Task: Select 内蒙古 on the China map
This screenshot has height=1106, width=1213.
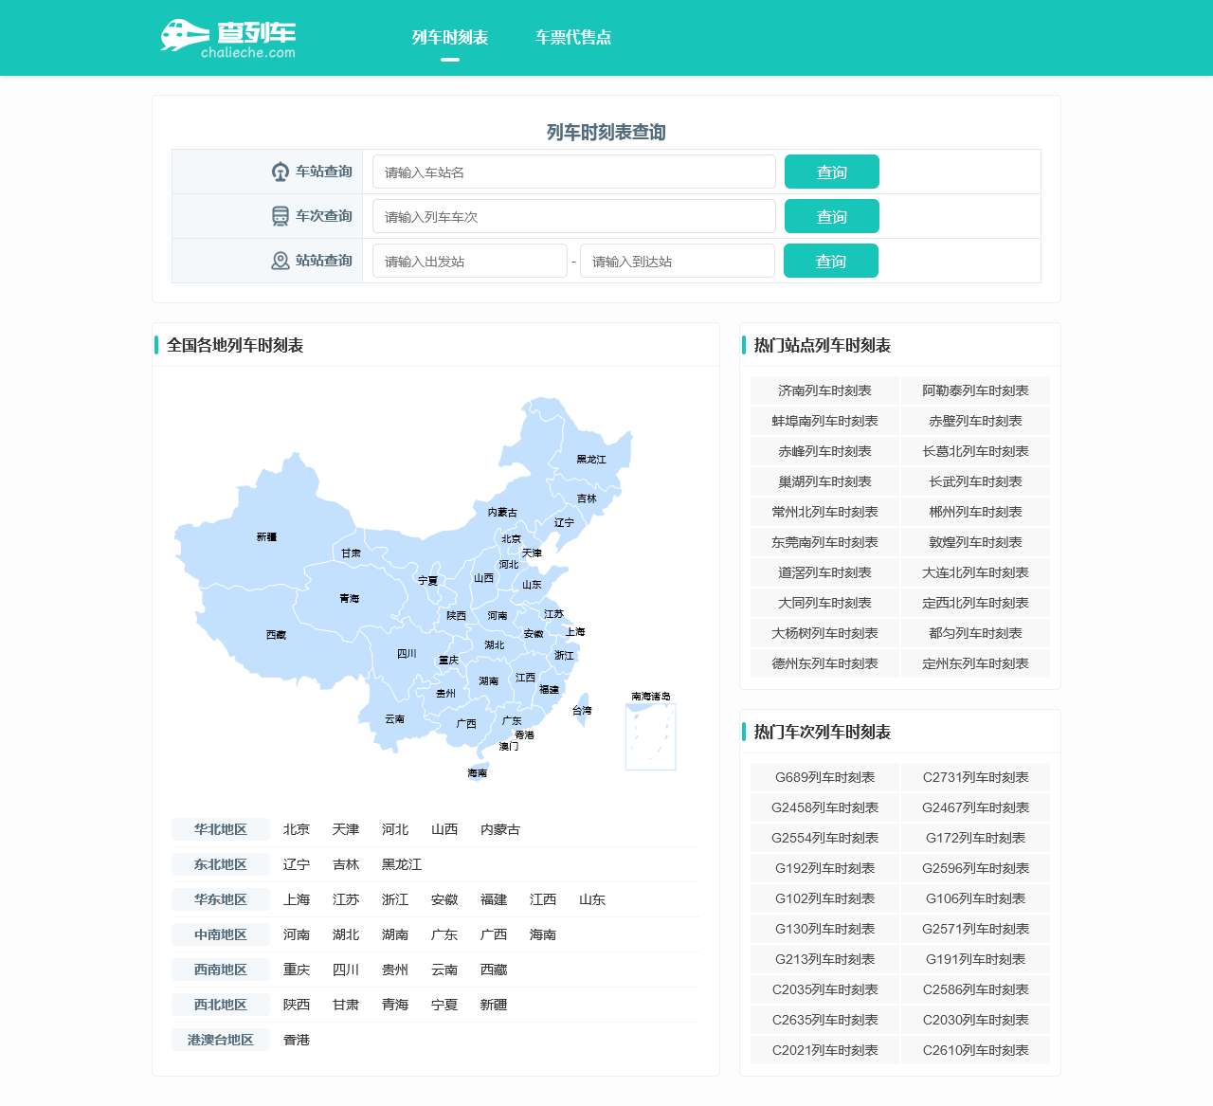Action: (502, 512)
